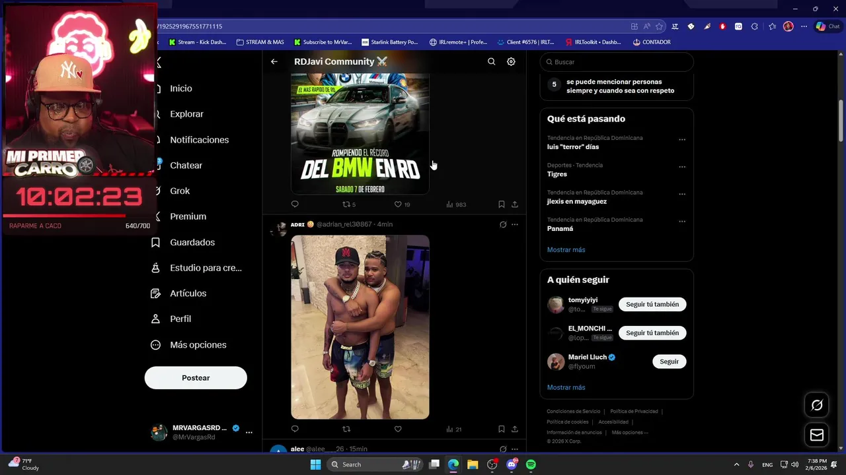Screen dimensions: 846x475
Task: Open Edge favorites list icon
Action: coord(771,26)
